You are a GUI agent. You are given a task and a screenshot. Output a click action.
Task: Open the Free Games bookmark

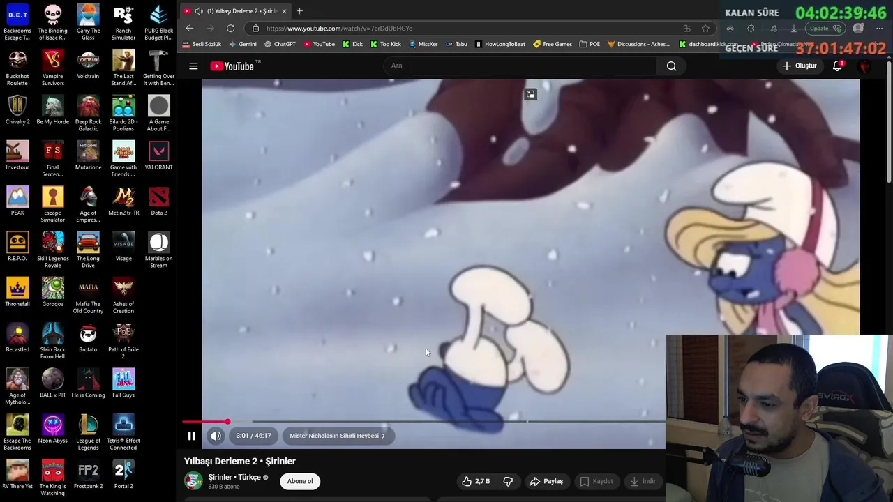(553, 44)
